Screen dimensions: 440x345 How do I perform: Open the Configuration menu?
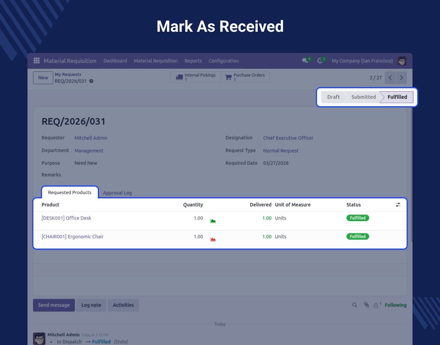(x=224, y=61)
